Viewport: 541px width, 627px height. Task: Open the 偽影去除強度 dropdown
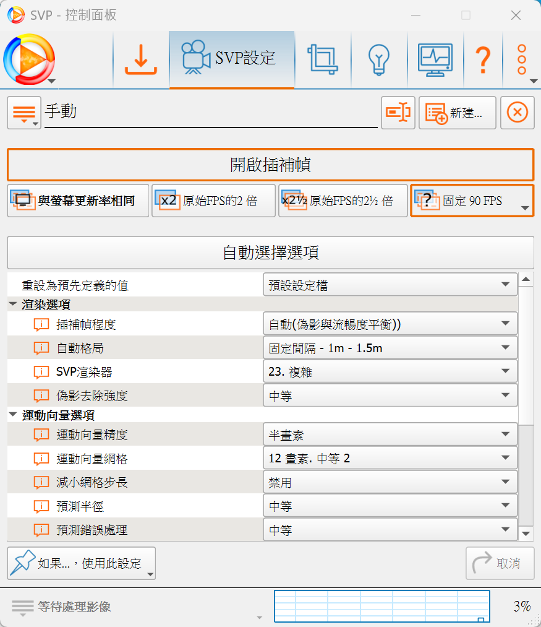pyautogui.click(x=390, y=396)
